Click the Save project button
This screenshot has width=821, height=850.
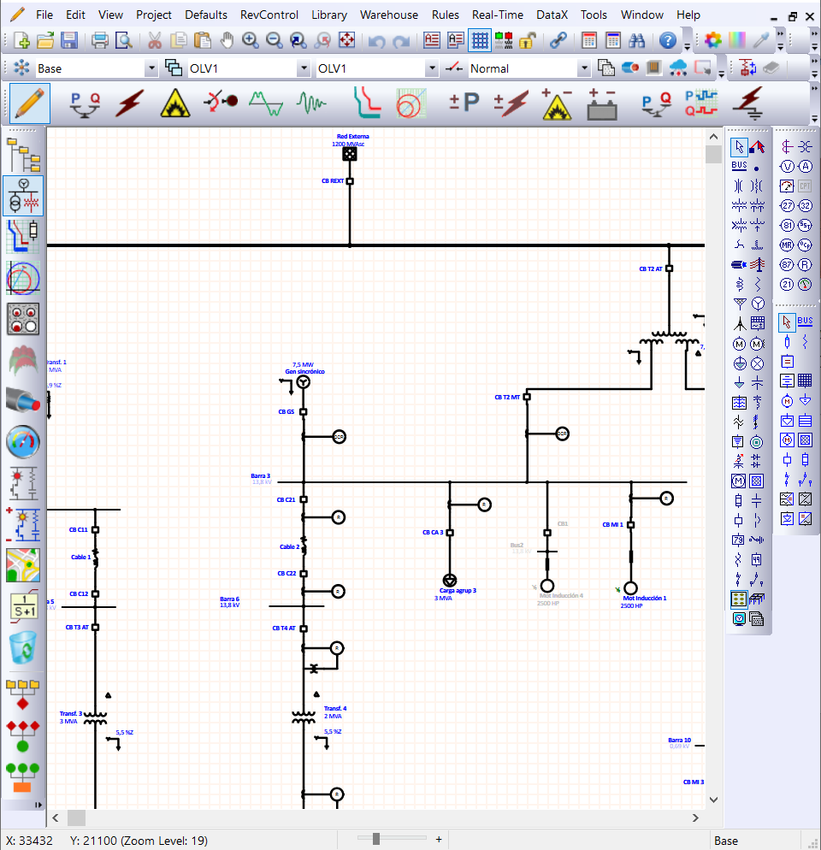point(69,40)
